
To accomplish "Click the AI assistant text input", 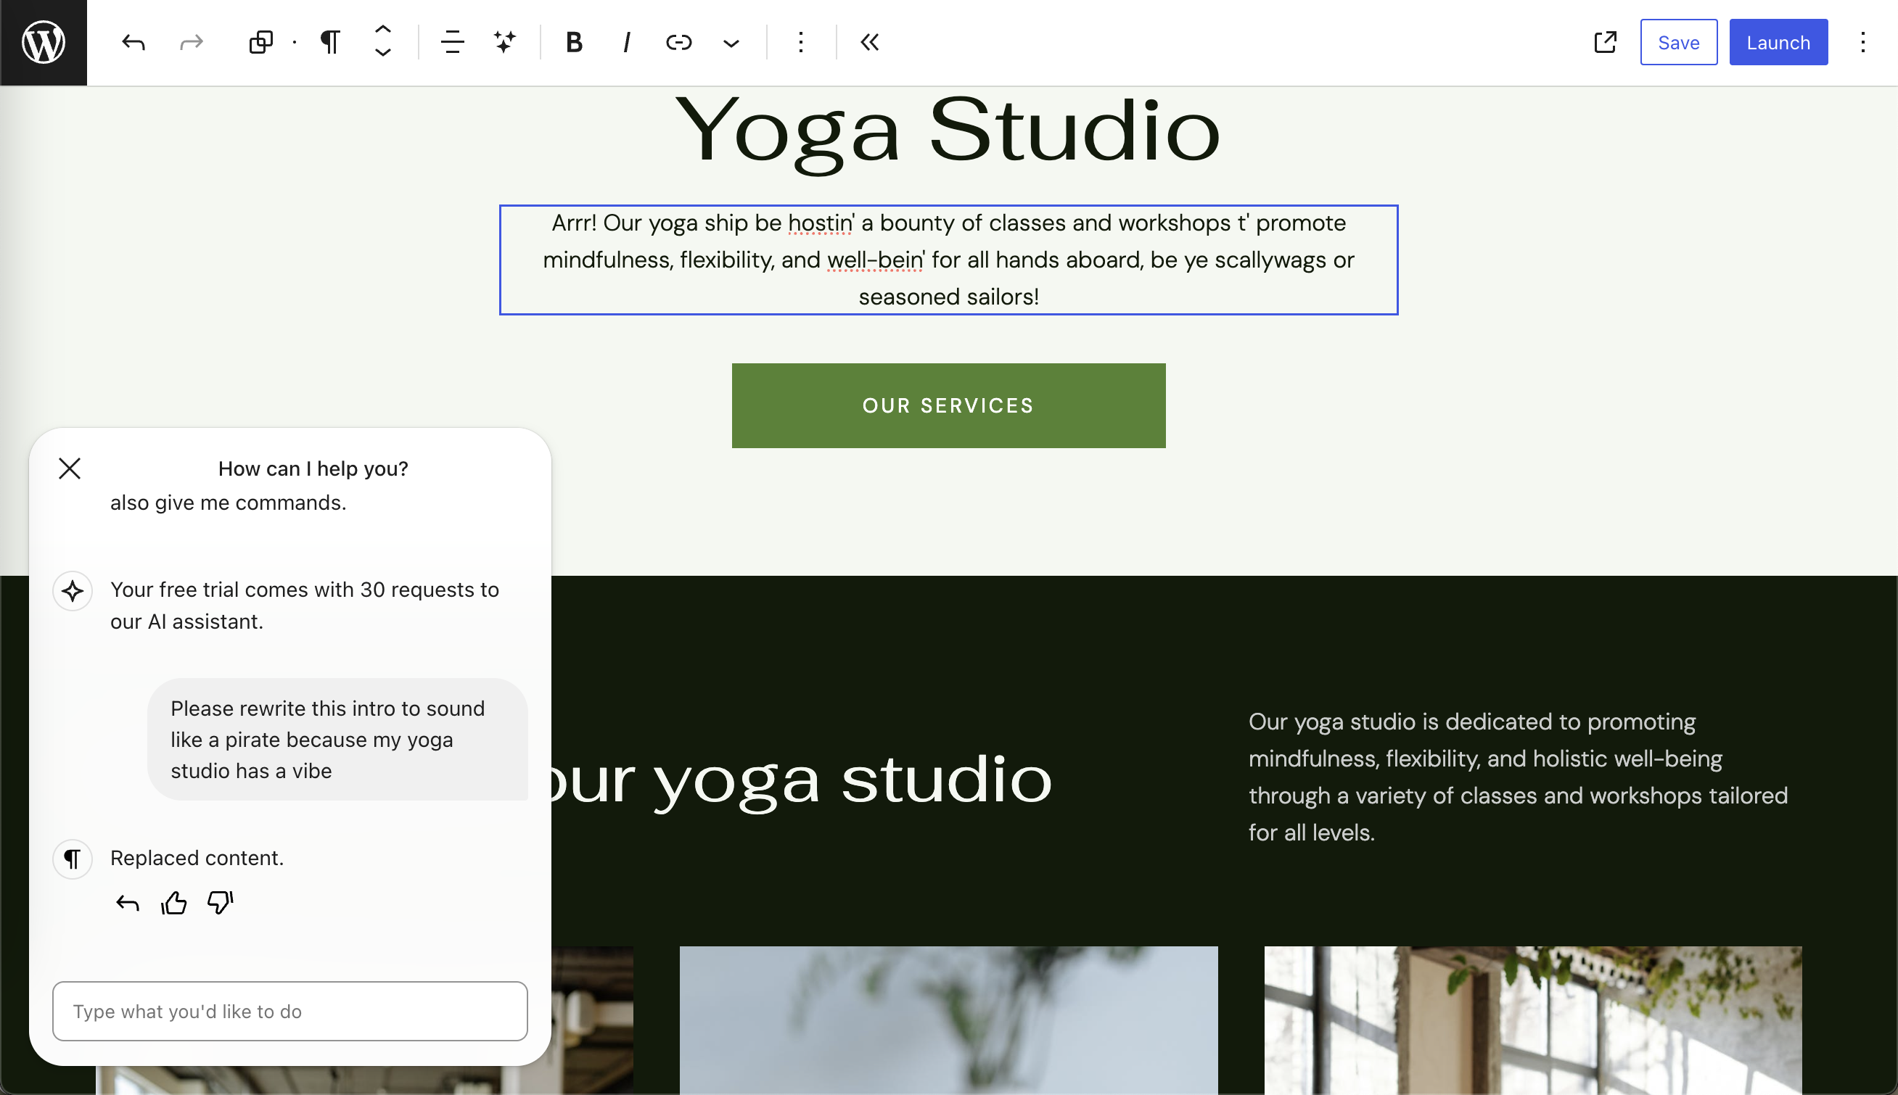I will (x=289, y=1011).
